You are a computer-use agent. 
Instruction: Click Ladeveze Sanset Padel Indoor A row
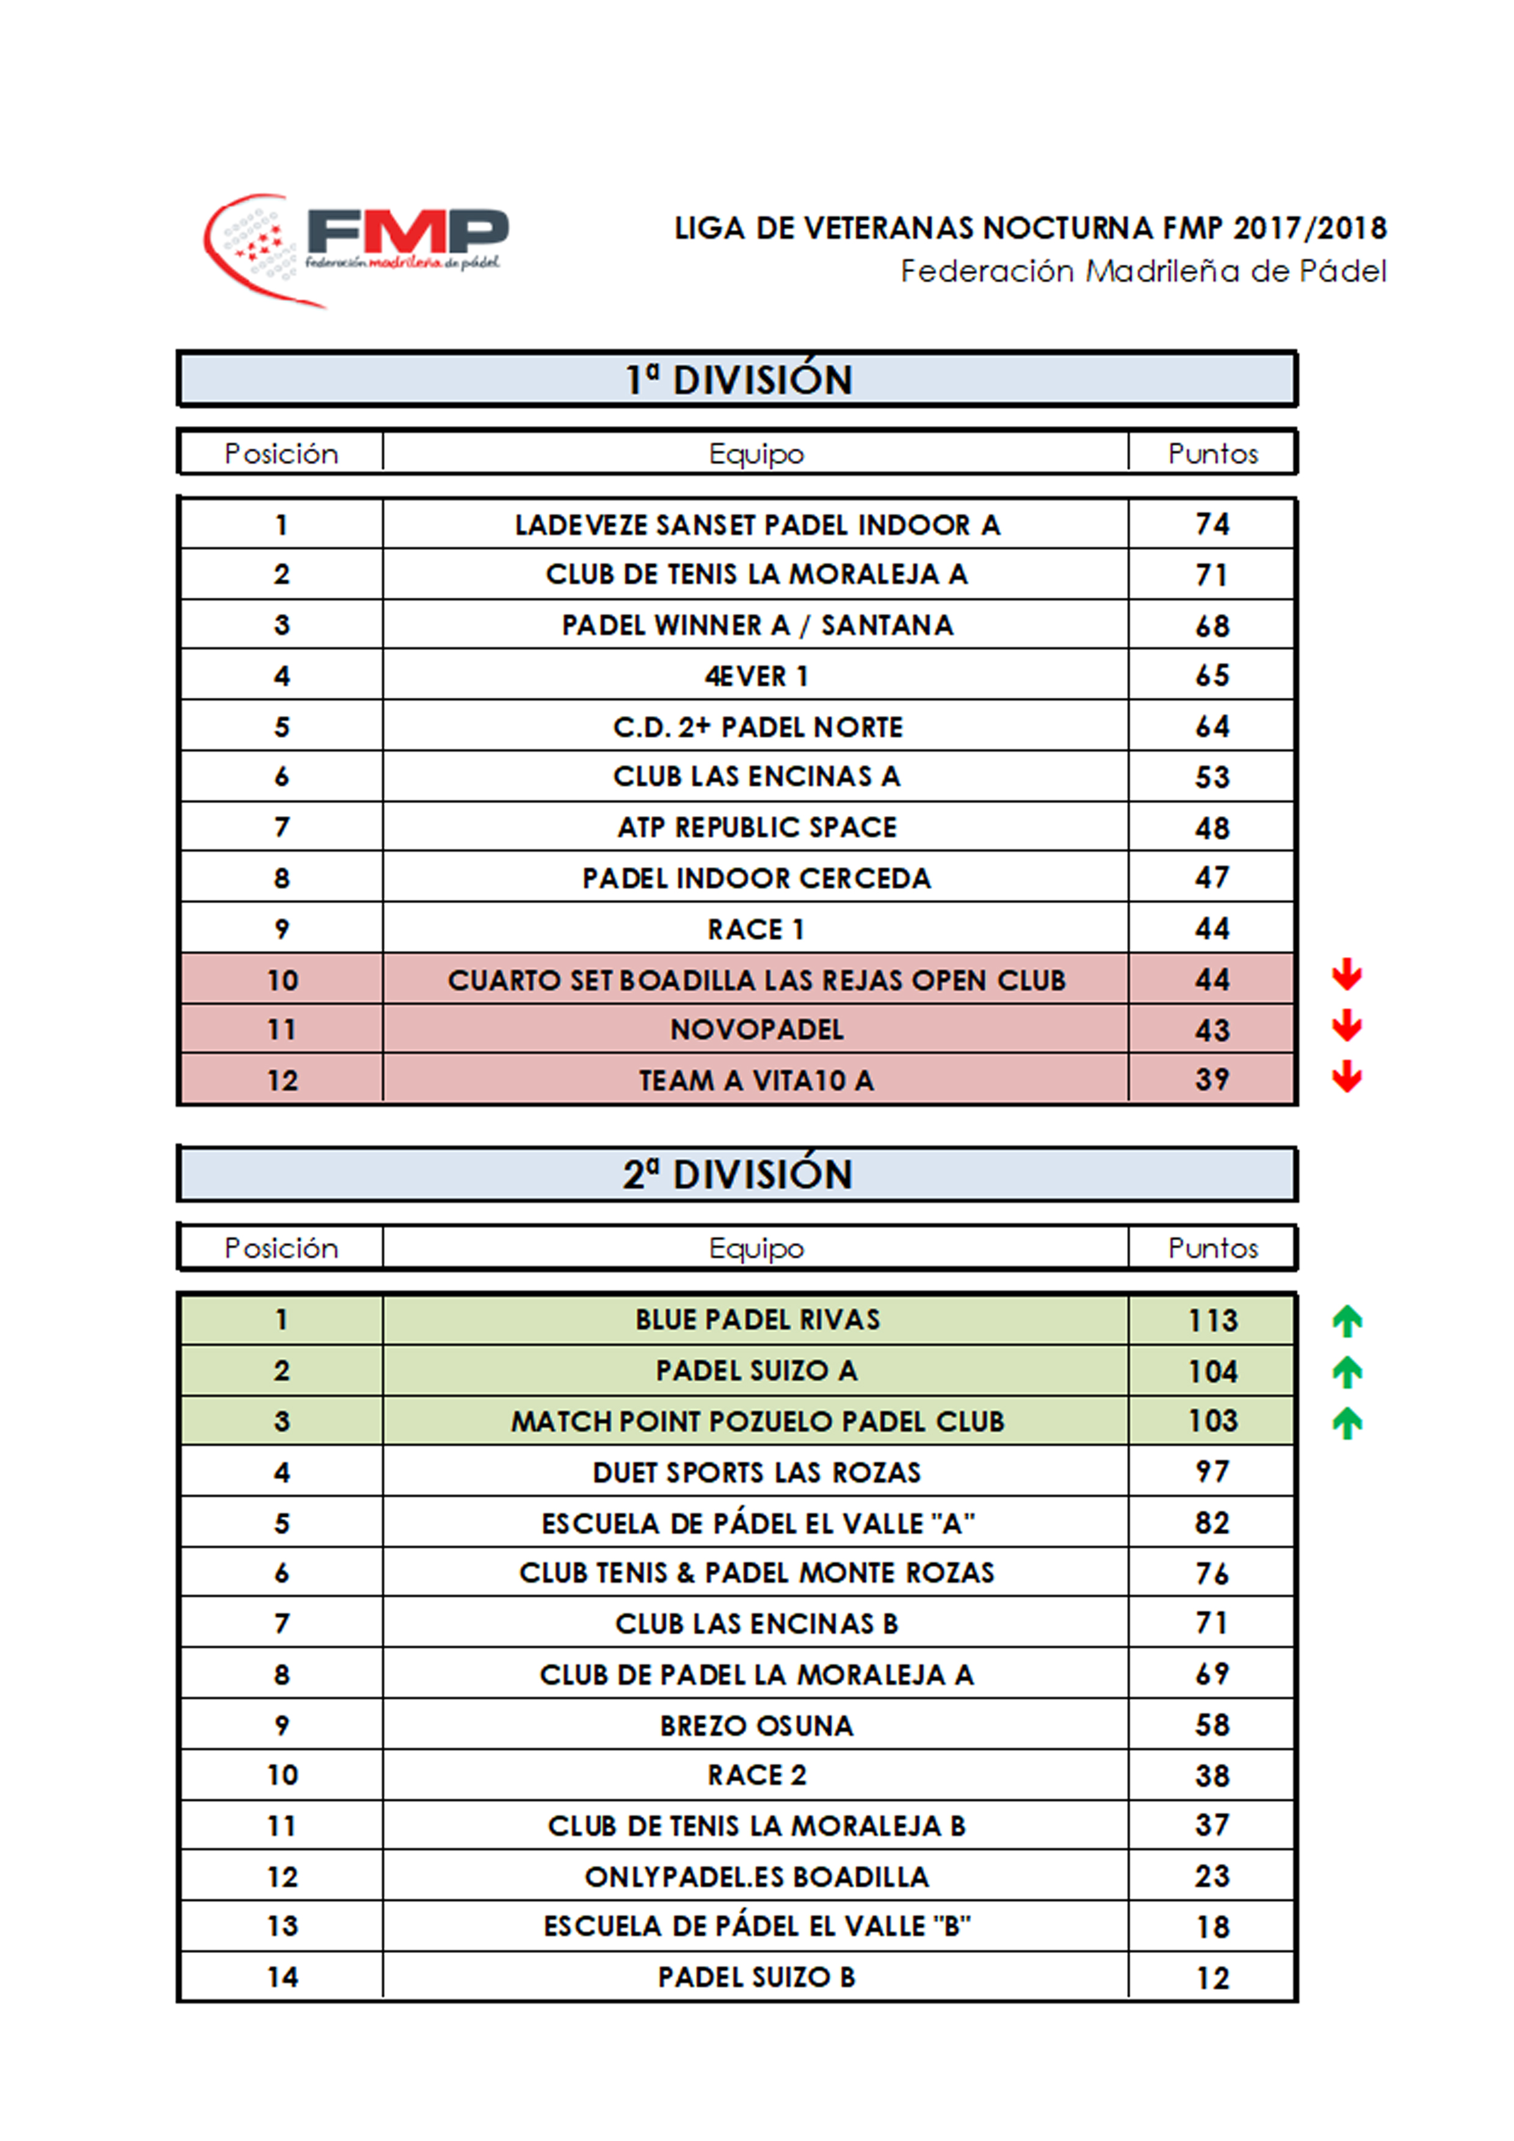[x=737, y=524]
